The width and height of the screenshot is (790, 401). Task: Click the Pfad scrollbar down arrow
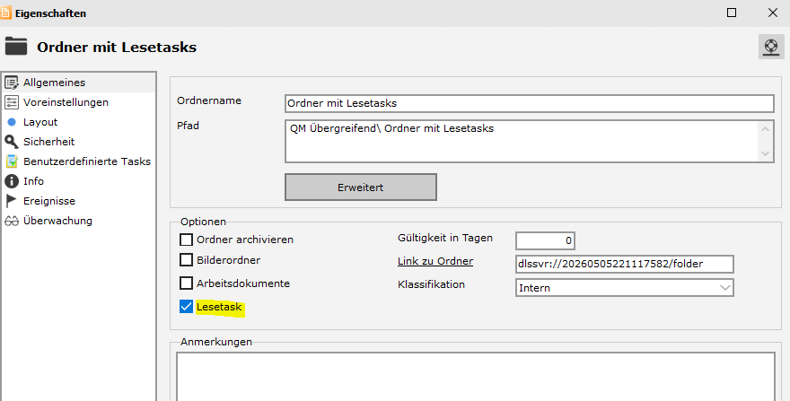pos(765,153)
